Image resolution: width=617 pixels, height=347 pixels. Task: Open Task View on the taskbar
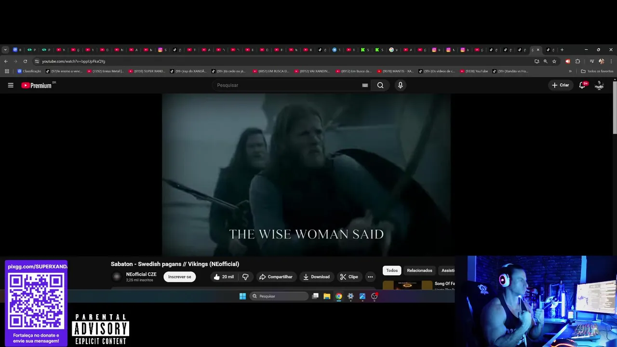click(315, 296)
